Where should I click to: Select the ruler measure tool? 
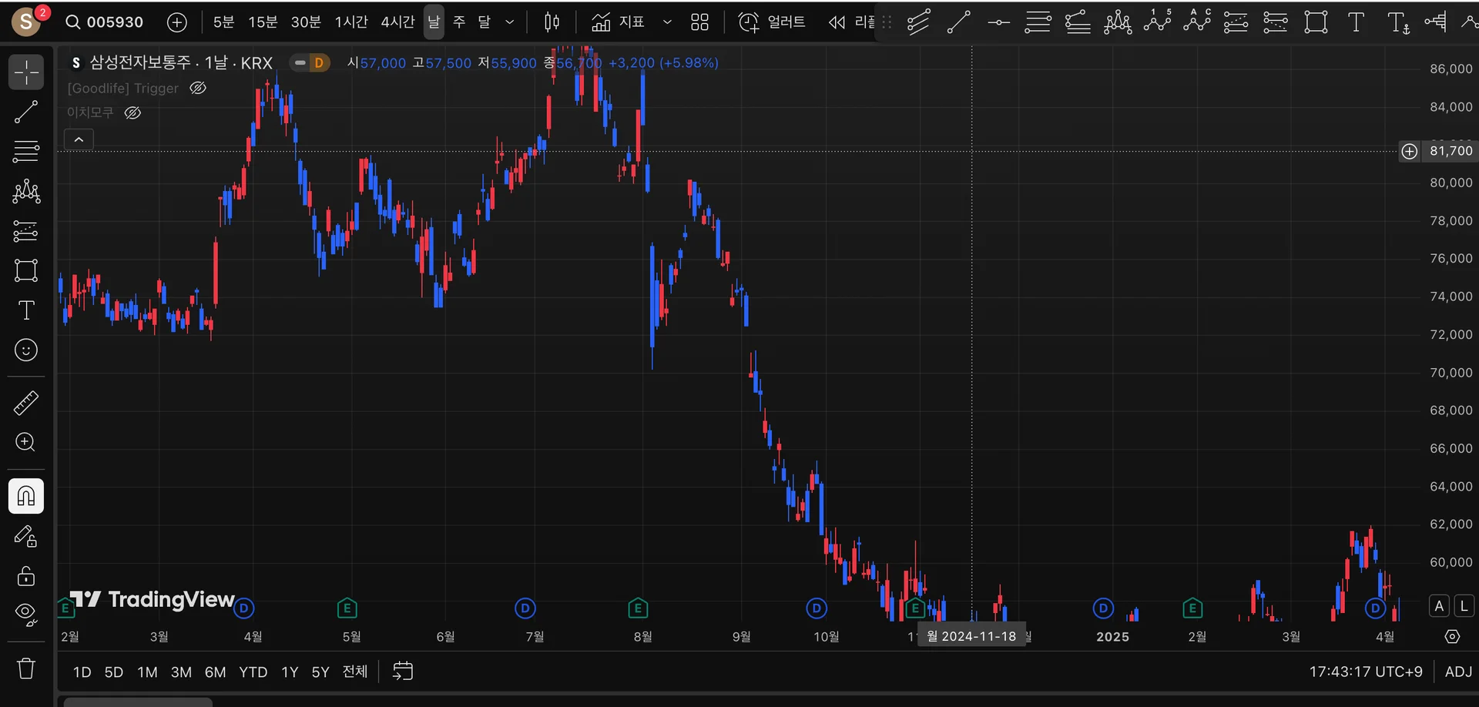point(26,403)
